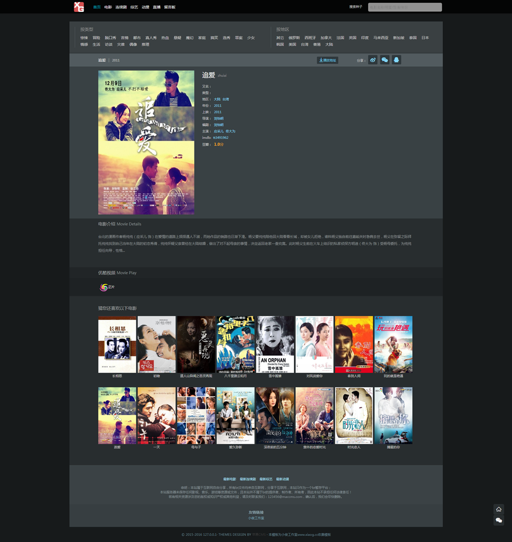This screenshot has height=542, width=512.
Task: Open the 动漫 navigation item
Action: point(146,7)
